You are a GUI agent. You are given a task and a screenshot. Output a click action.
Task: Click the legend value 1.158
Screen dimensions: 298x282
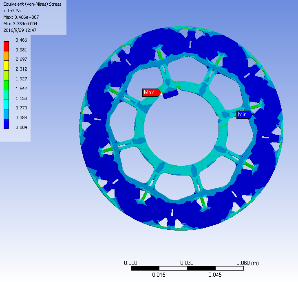[x=21, y=98]
